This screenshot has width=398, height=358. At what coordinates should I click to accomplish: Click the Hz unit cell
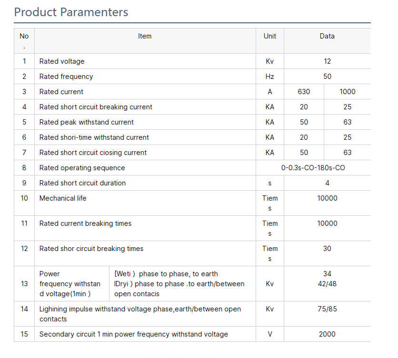point(269,77)
